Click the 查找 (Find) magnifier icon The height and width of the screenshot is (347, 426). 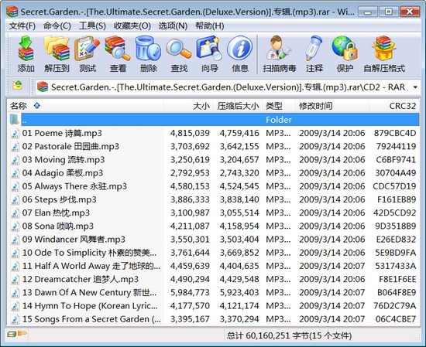[179, 54]
